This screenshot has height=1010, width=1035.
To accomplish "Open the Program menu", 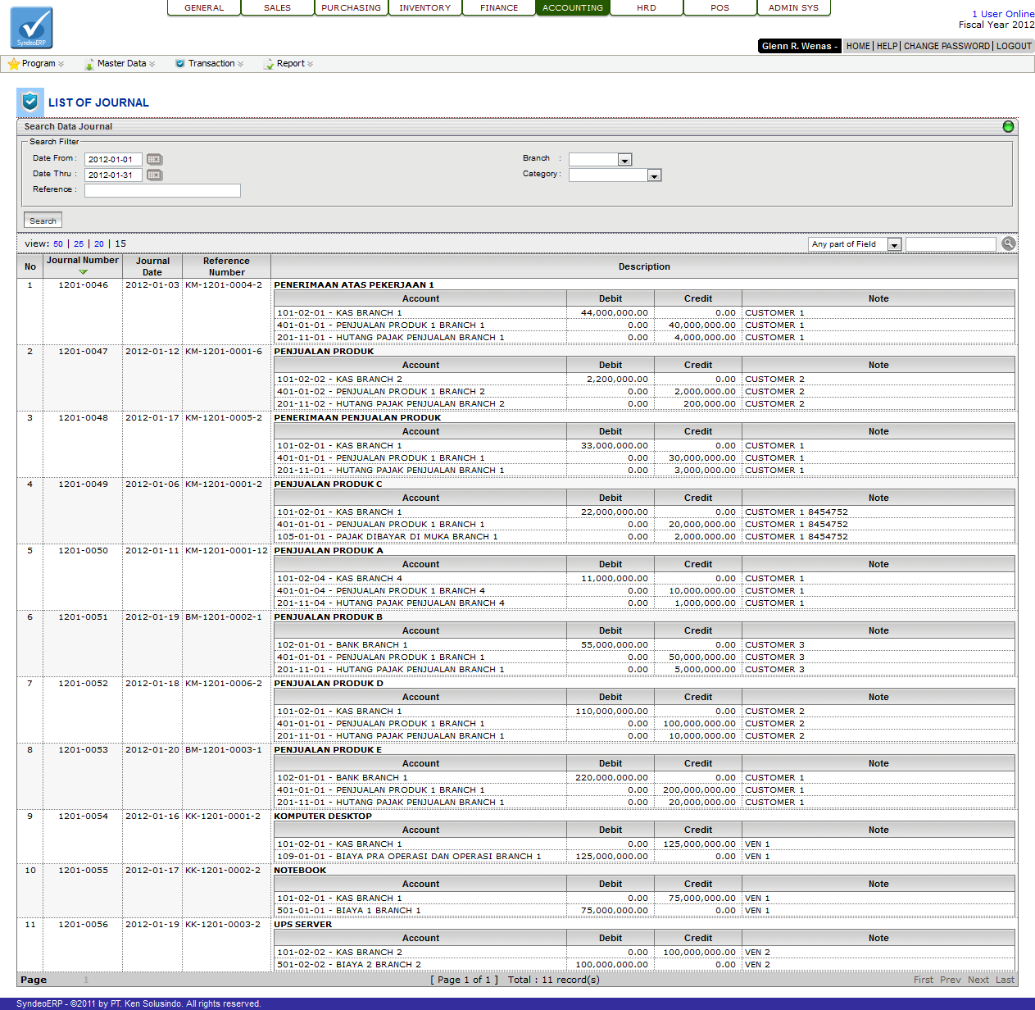I will pos(38,64).
